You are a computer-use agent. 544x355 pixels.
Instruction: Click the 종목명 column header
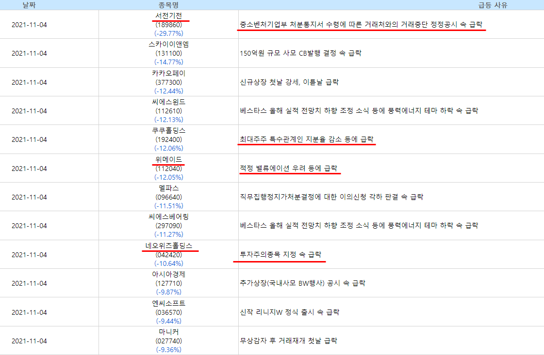tap(168, 5)
